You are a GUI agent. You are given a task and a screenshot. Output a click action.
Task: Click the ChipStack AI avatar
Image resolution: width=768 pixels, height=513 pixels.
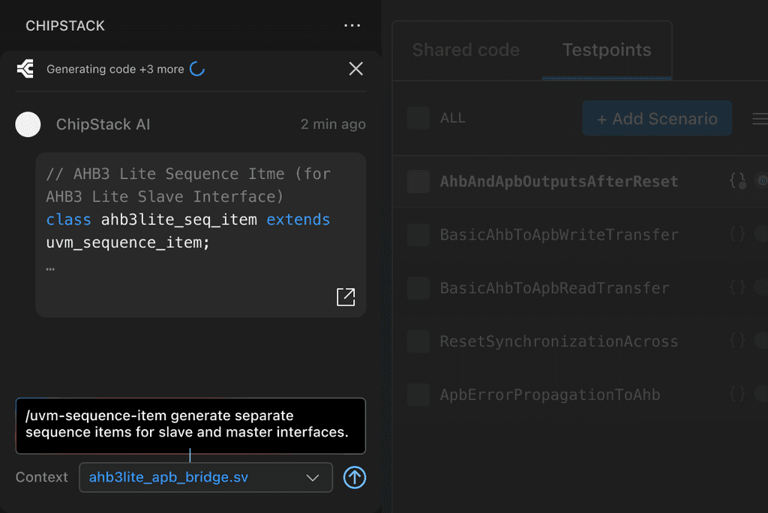click(x=28, y=124)
